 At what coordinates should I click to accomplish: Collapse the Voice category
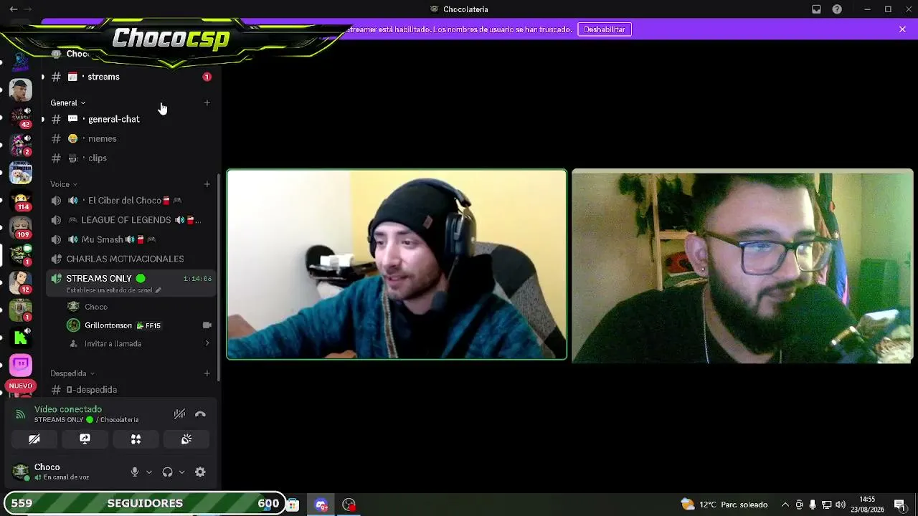point(64,184)
